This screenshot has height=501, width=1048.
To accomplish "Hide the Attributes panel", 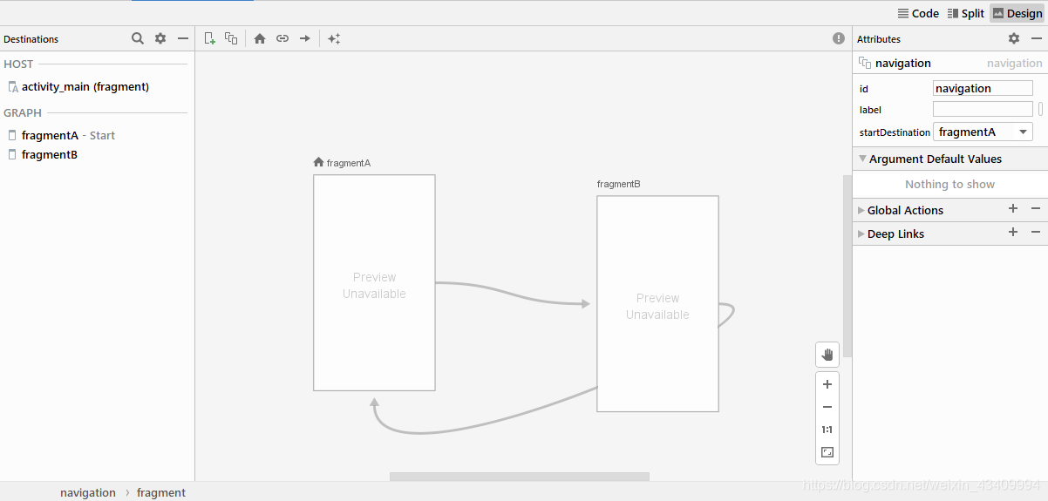I will tap(1037, 38).
